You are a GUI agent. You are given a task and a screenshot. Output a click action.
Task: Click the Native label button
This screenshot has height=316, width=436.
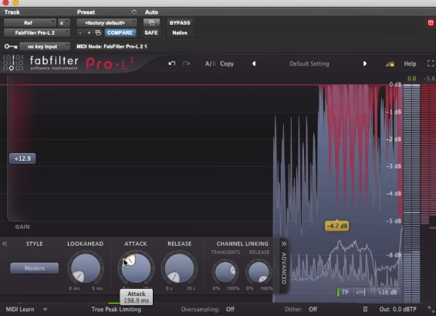click(180, 33)
